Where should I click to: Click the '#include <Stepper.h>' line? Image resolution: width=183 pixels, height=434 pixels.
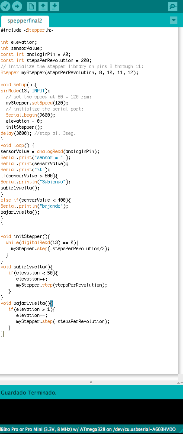pyautogui.click(x=27, y=30)
